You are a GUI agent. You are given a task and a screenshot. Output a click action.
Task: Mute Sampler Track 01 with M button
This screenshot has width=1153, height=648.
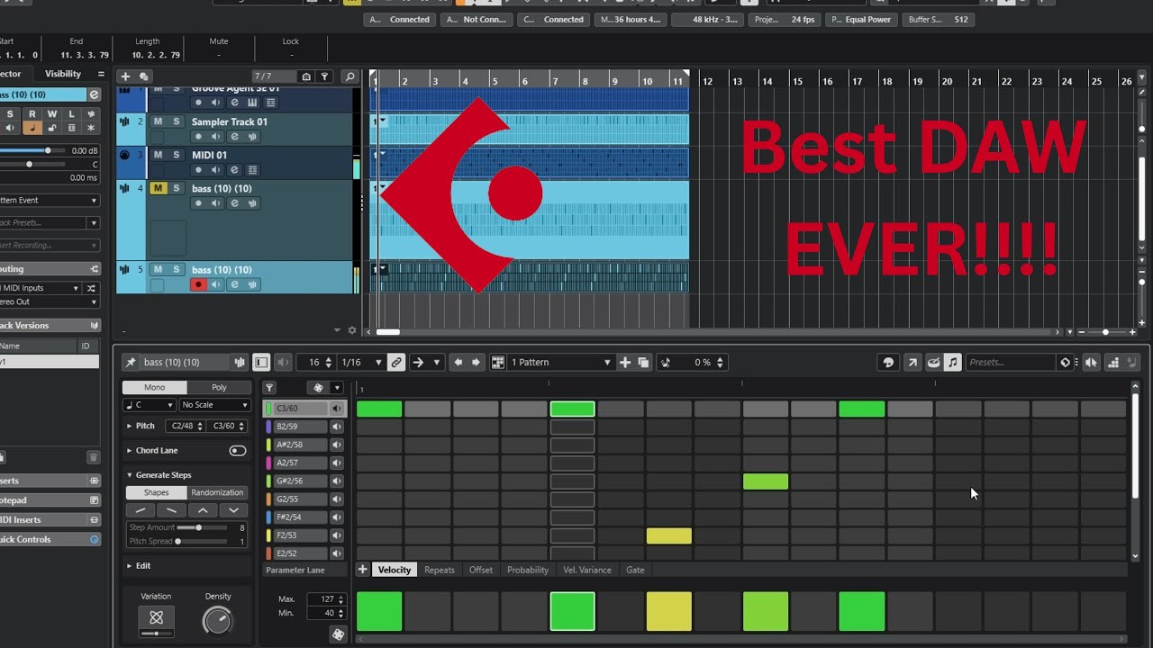[158, 121]
